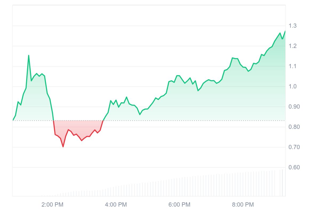Click the 1.1 price axis label
320x213 pixels.
[293, 66]
